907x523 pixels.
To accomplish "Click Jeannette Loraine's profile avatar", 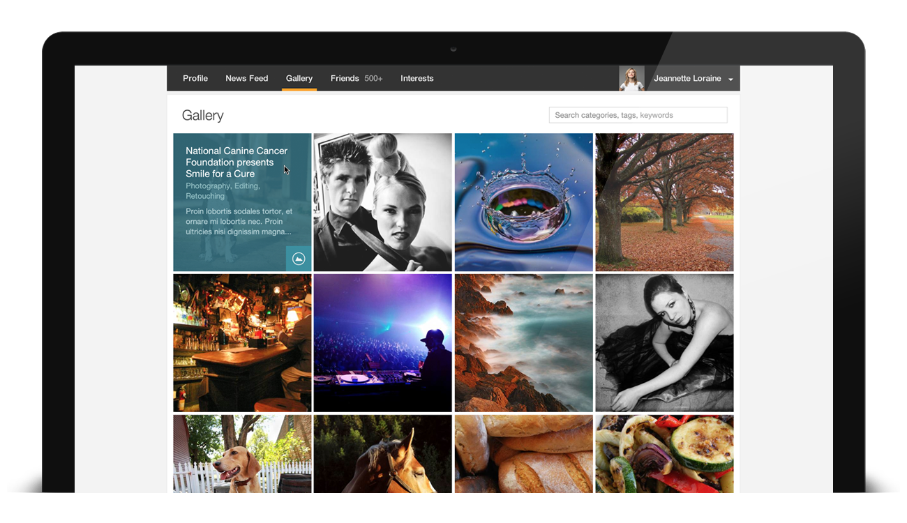I will (x=631, y=79).
